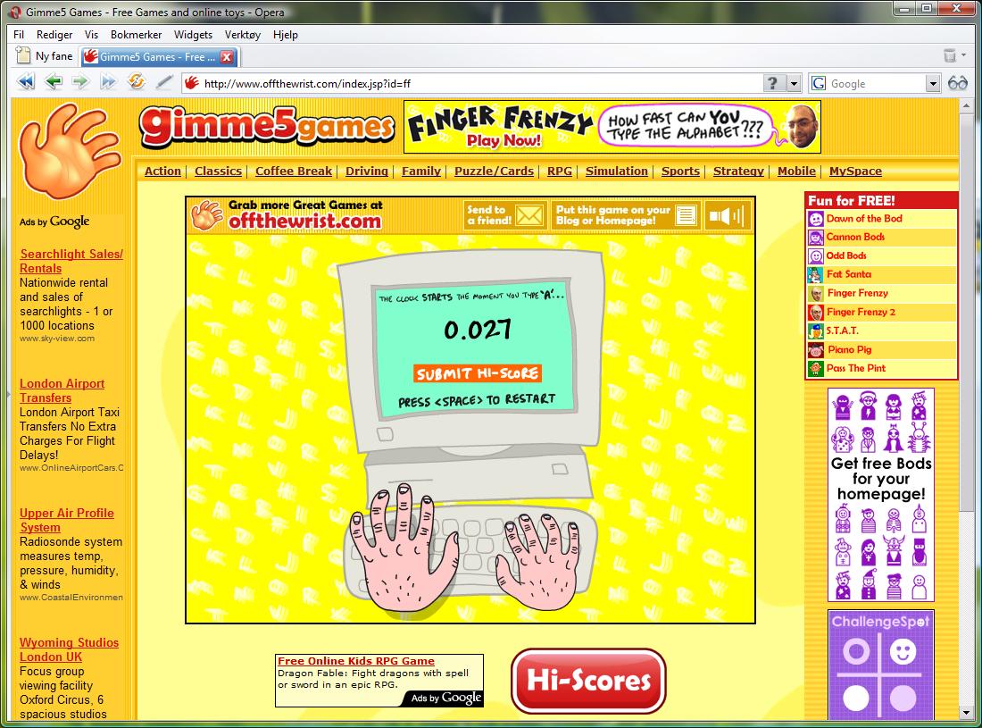The height and width of the screenshot is (728, 982).
Task: Click the fast forward navigation button
Action: click(108, 82)
